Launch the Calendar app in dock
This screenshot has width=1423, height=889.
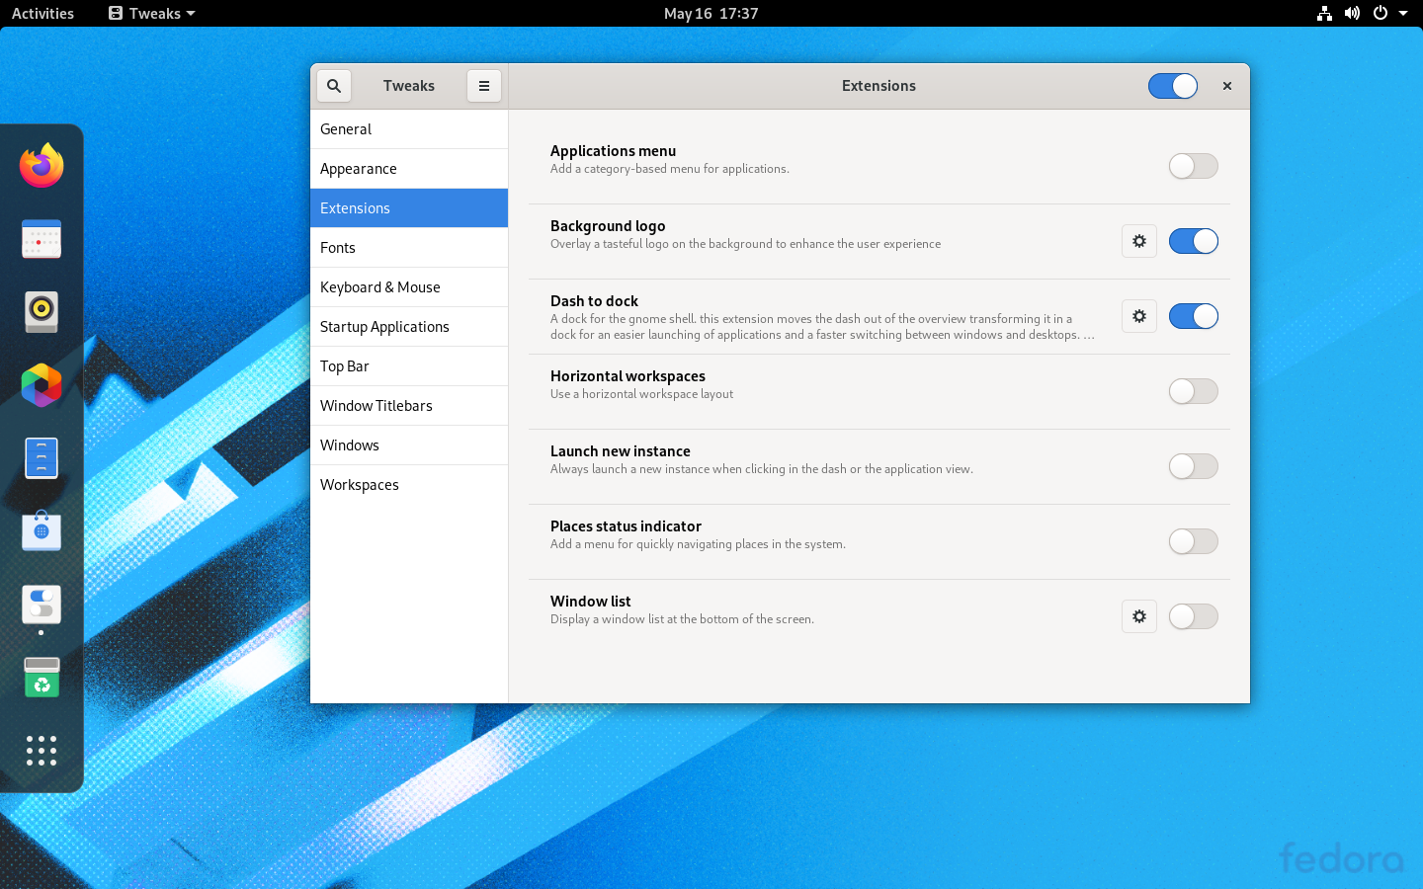click(42, 239)
